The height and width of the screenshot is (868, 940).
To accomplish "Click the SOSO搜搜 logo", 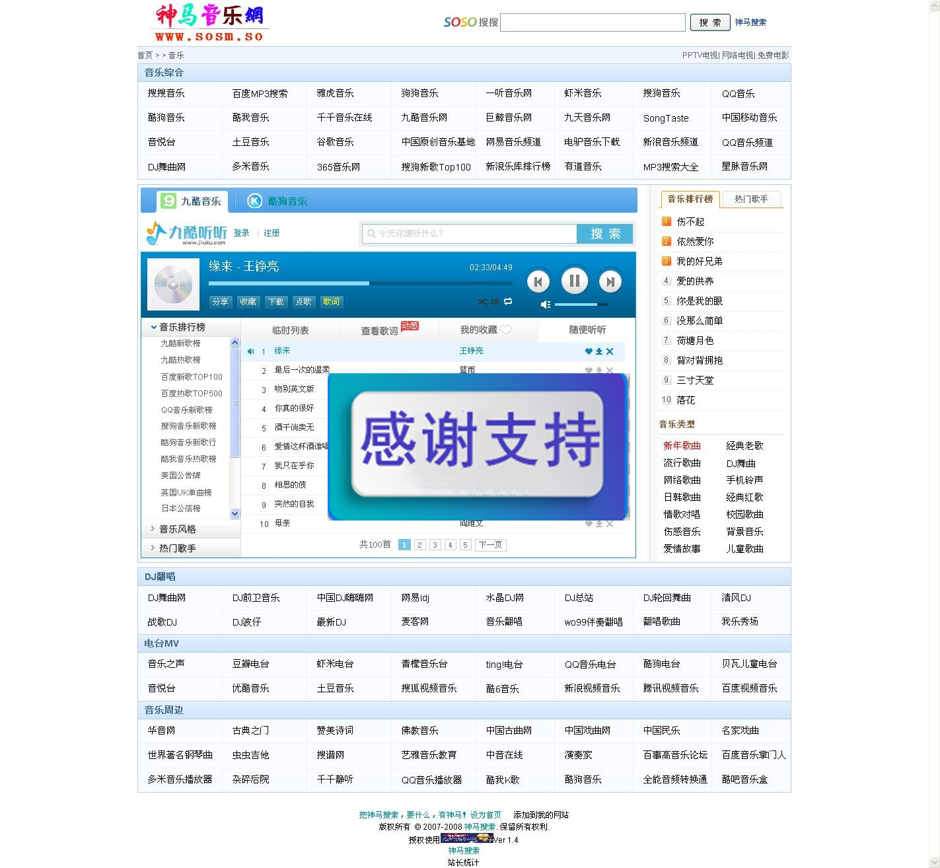I will click(x=471, y=22).
